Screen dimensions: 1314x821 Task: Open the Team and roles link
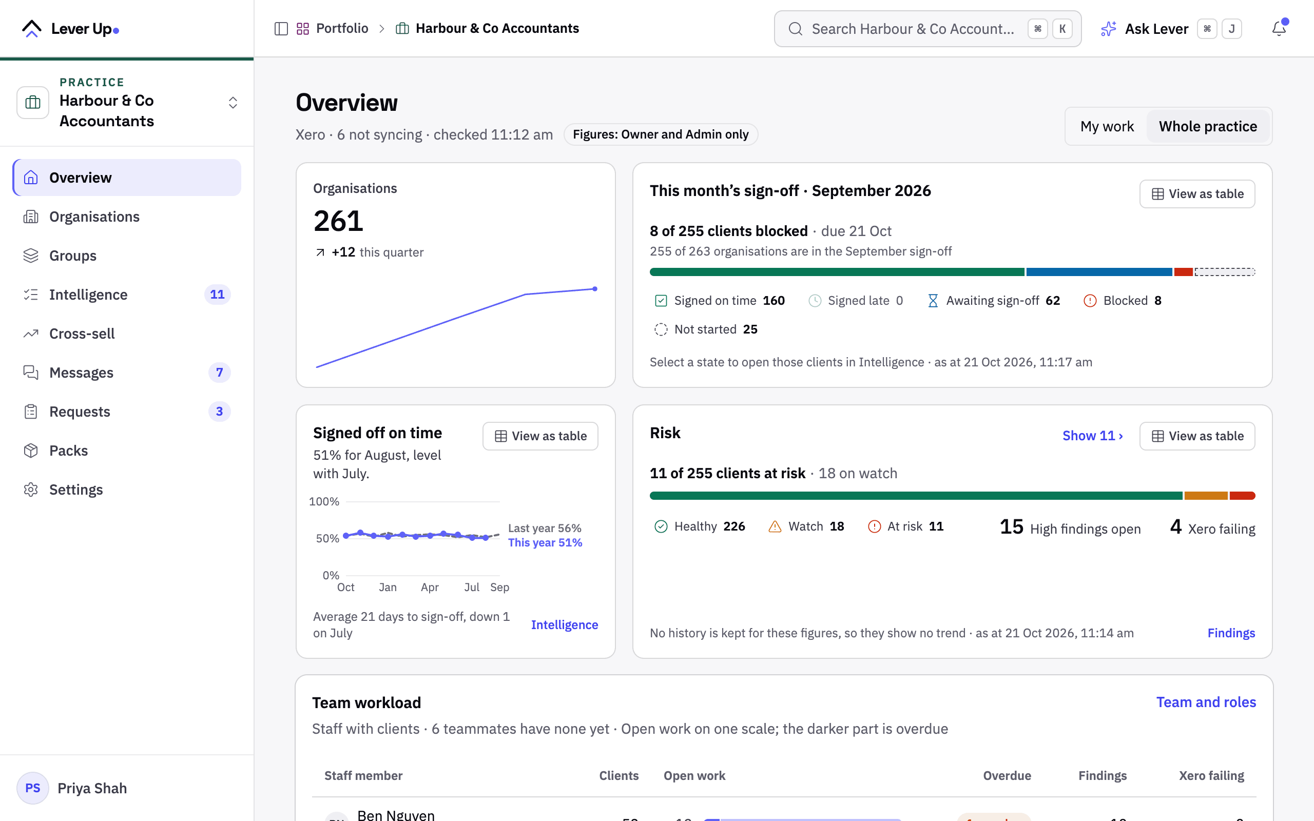[1206, 702]
